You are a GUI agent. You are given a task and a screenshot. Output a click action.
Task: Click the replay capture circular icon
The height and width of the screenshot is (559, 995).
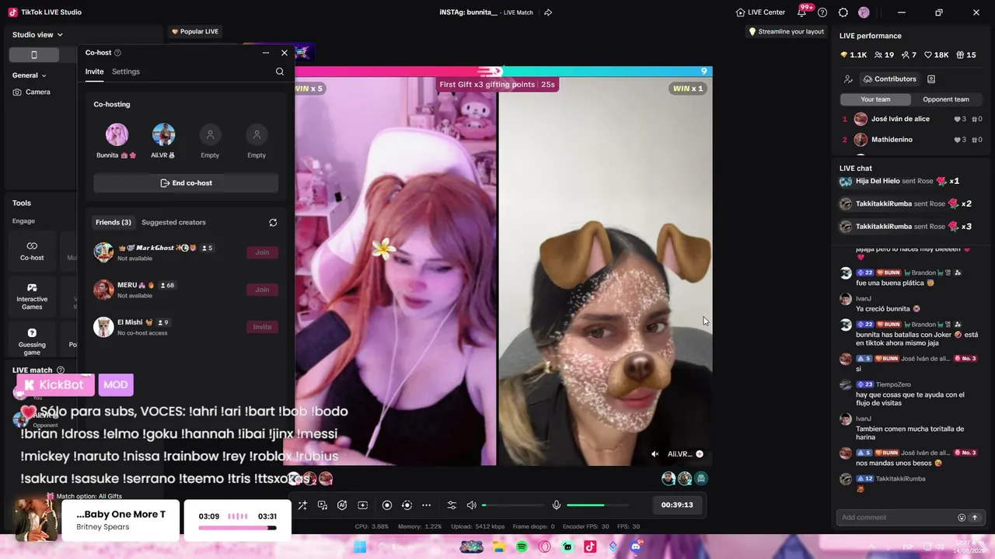click(x=407, y=505)
